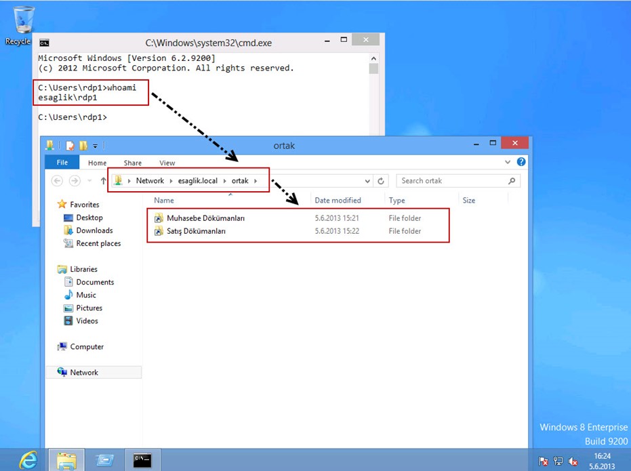The width and height of the screenshot is (631, 471).
Task: Click Satış Dökümanları folder shortcut icon
Action: (x=159, y=231)
